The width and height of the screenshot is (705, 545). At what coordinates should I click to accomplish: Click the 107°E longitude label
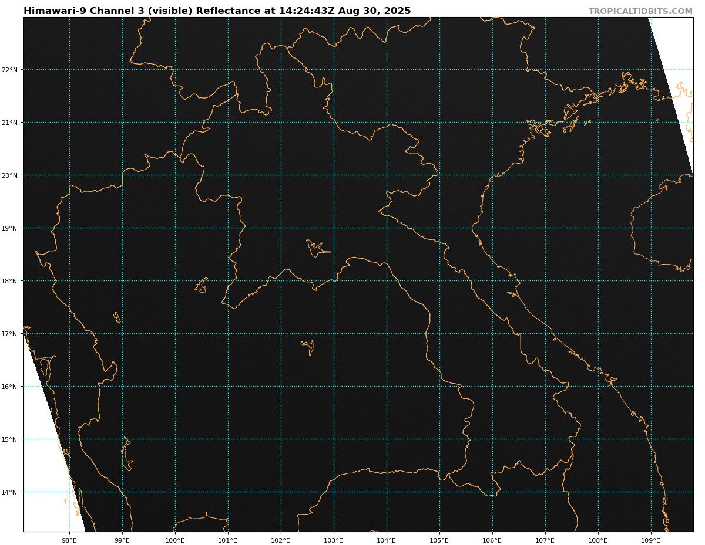tap(545, 540)
